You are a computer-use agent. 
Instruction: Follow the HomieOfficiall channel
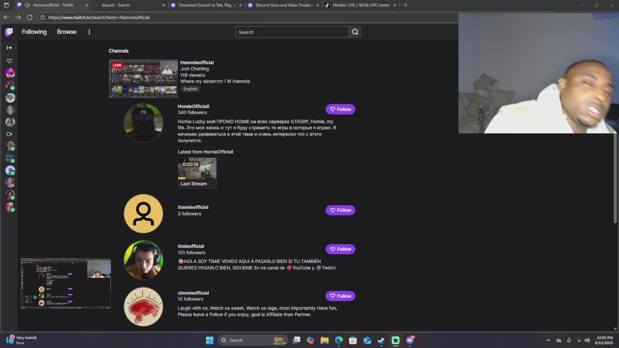click(340, 109)
